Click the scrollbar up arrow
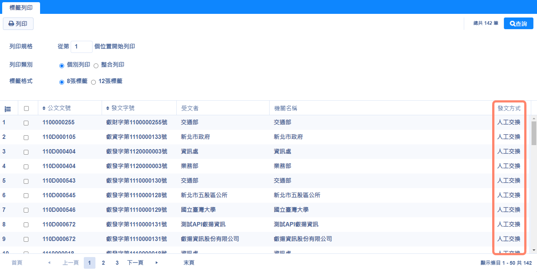The width and height of the screenshot is (537, 272). click(x=534, y=118)
